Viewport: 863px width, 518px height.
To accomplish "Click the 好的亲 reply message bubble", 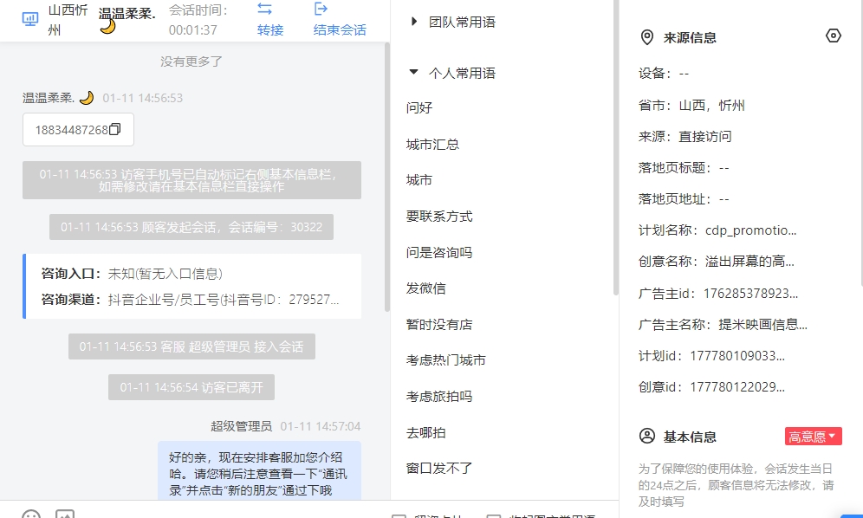I will coord(259,470).
